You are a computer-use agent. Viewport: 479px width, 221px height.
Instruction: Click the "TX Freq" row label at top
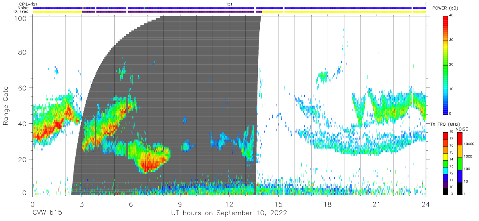click(x=21, y=12)
